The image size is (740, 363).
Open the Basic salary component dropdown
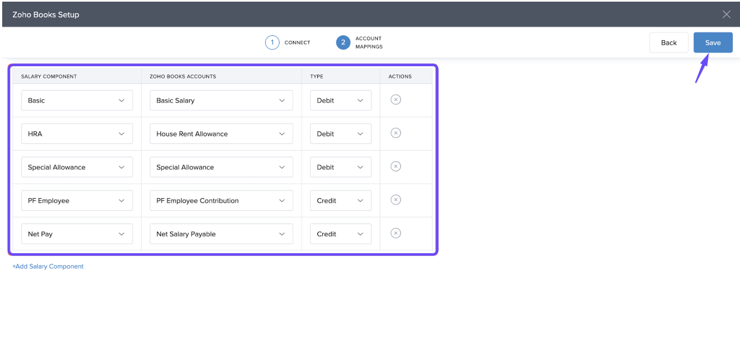point(77,100)
